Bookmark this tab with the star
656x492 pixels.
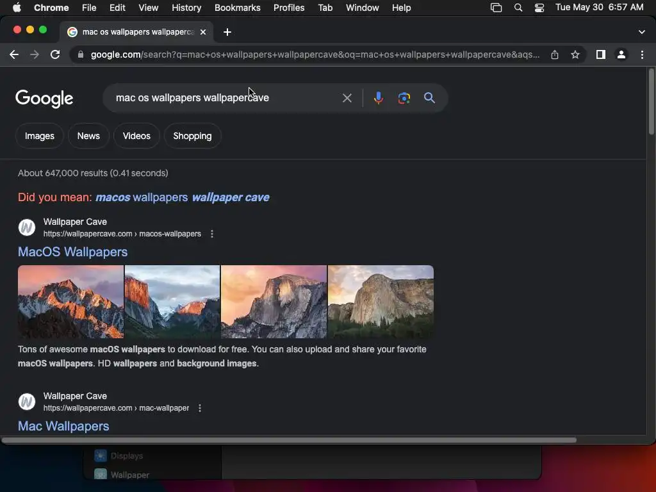click(x=575, y=54)
